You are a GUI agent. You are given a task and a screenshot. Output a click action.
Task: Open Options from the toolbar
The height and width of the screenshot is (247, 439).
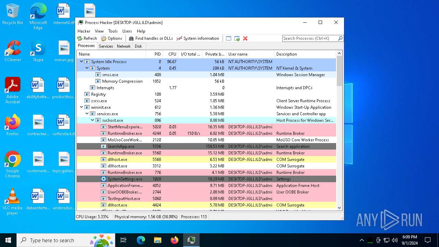[x=111, y=38]
